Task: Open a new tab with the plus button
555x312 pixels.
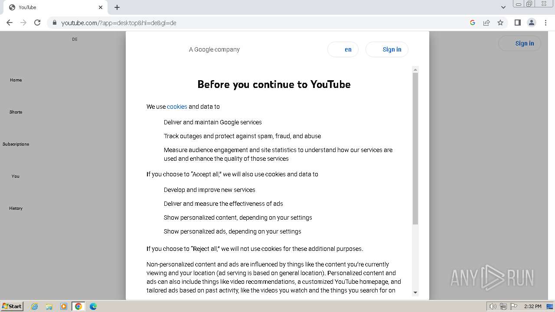Action: coord(117,7)
